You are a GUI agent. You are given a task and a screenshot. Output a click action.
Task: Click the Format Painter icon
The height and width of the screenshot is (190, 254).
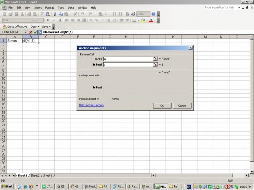75,14
